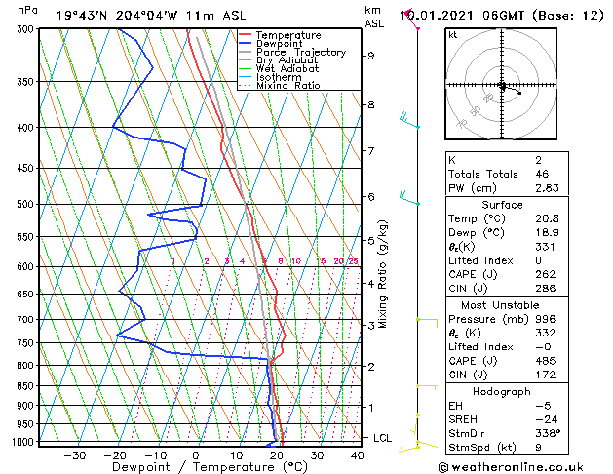The width and height of the screenshot is (613, 474).
Task: Click the date header 10.01.2021 06GMT
Action: click(462, 16)
